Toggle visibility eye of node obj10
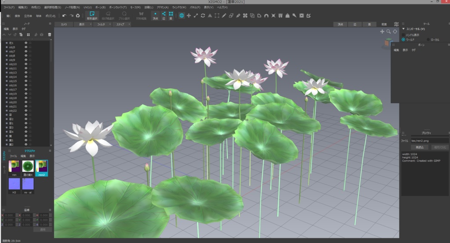 pyautogui.click(x=26, y=64)
